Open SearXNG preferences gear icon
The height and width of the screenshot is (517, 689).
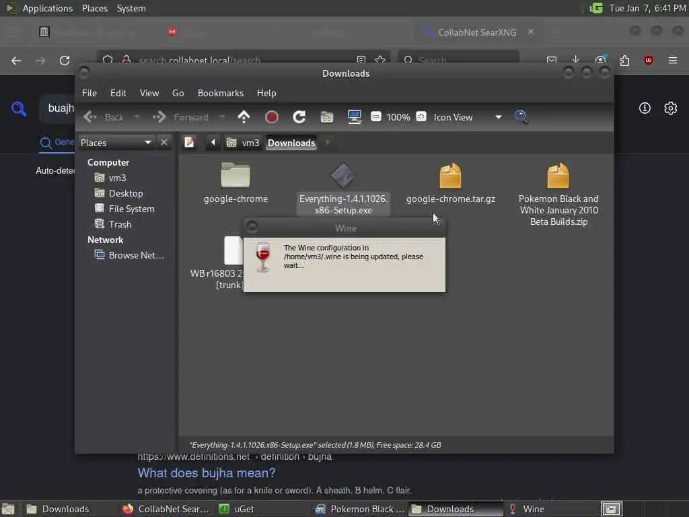tap(671, 108)
